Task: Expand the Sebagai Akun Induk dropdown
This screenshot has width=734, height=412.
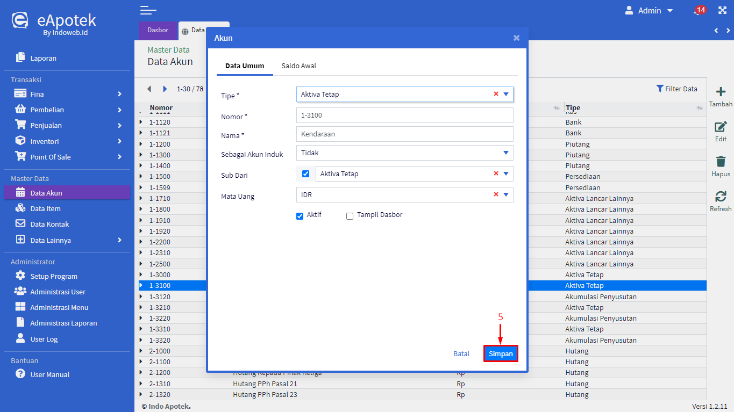Action: (x=505, y=153)
